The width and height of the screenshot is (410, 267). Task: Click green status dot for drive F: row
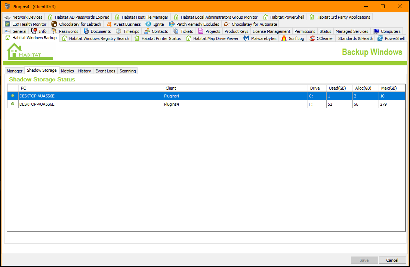coord(13,104)
